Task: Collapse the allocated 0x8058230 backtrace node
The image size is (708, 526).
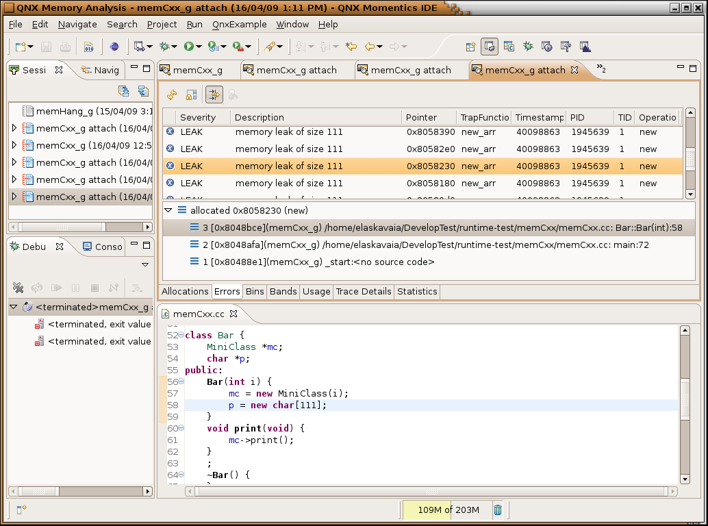Action: coord(168,210)
